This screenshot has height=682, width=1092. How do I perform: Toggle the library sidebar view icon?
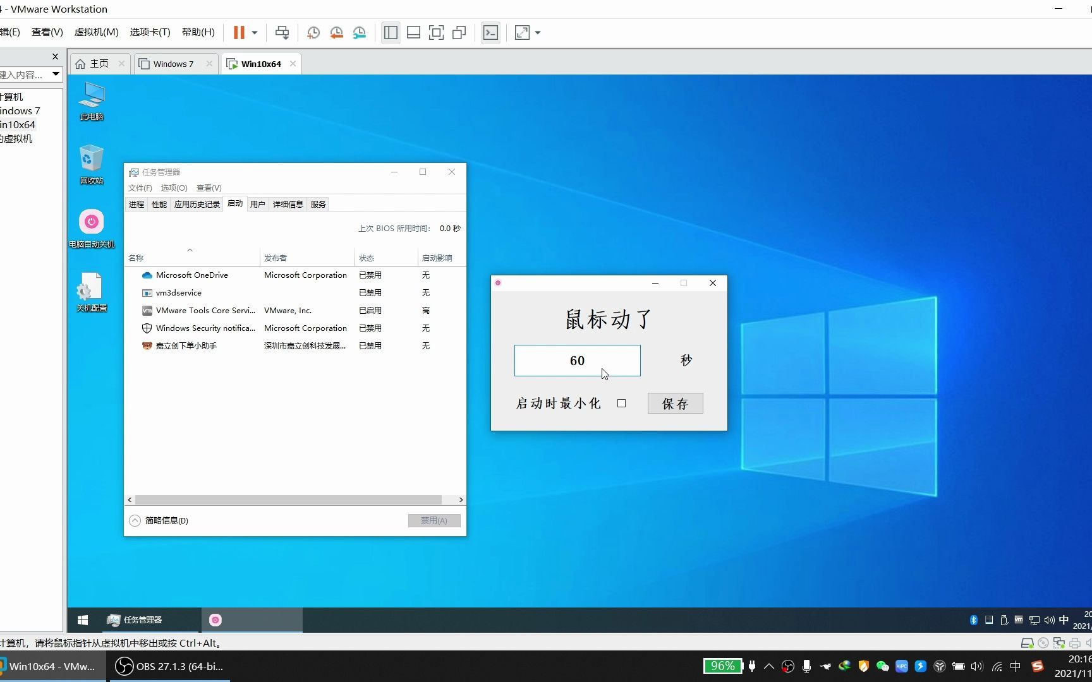pos(391,32)
